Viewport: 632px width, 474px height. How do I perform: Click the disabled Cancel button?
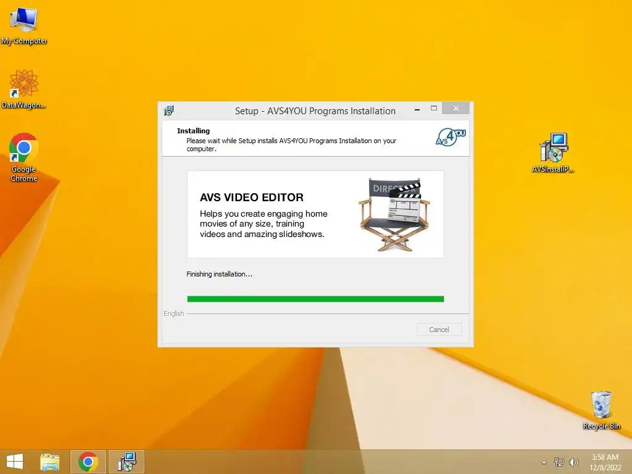point(439,330)
